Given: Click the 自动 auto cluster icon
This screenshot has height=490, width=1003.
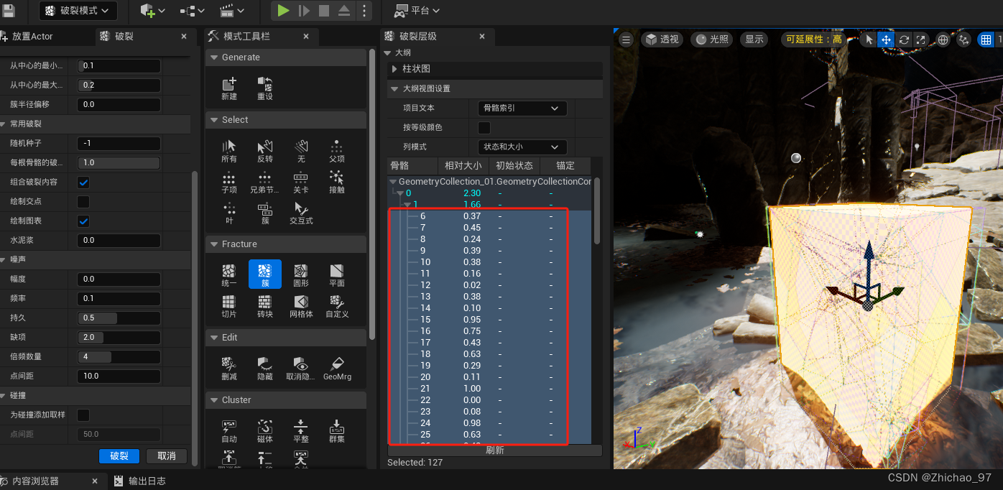Looking at the screenshot, I should pos(229,431).
